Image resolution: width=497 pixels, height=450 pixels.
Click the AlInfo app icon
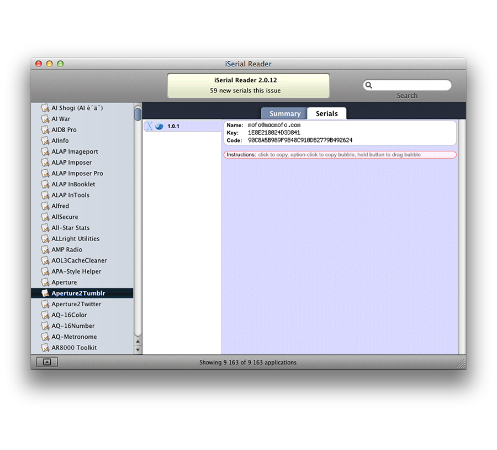[45, 140]
